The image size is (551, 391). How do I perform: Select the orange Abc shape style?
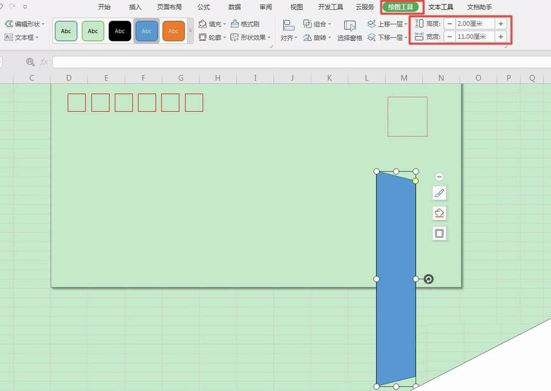pos(174,31)
